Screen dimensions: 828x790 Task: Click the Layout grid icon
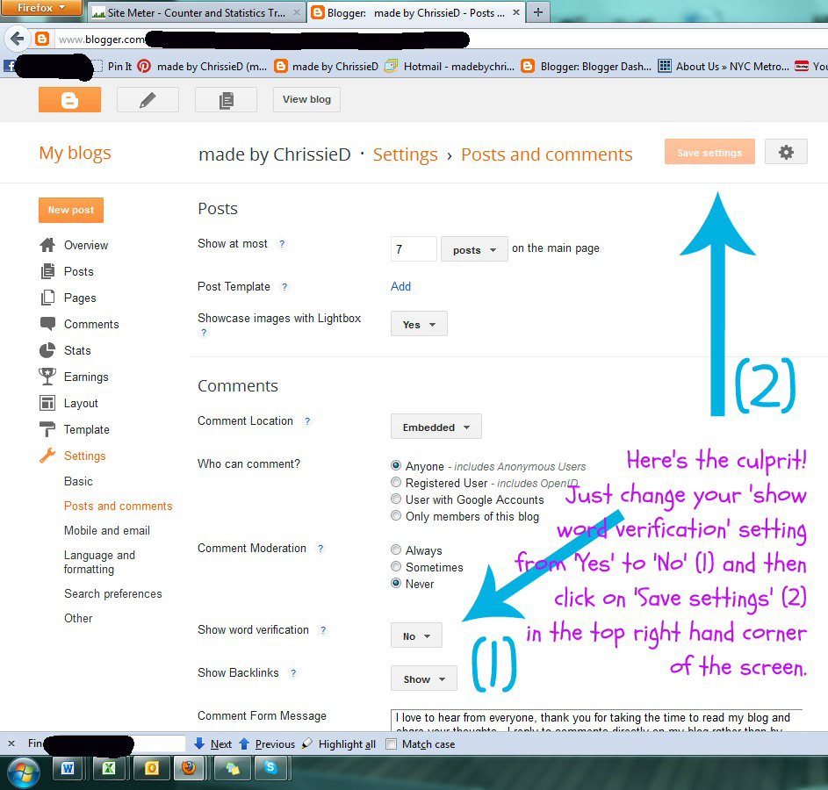(47, 403)
